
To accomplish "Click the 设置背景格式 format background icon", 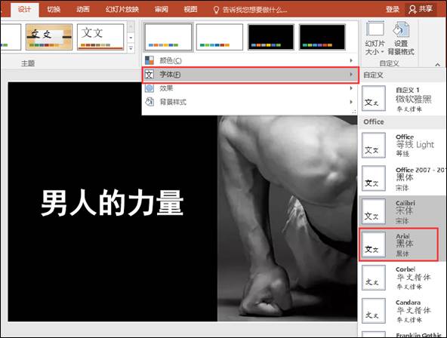I will (x=401, y=38).
